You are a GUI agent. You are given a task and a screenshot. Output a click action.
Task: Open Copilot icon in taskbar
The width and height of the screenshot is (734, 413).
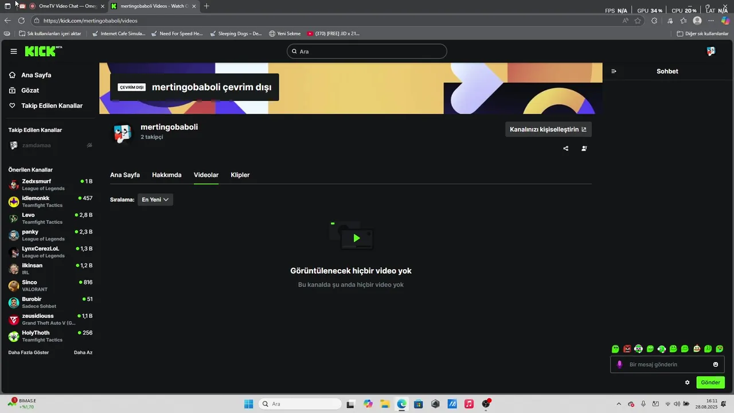[368, 404]
